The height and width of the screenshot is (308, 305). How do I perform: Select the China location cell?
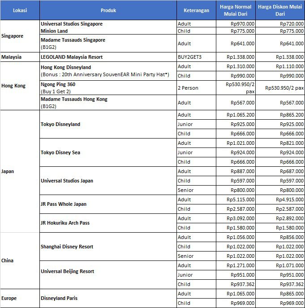20,260
